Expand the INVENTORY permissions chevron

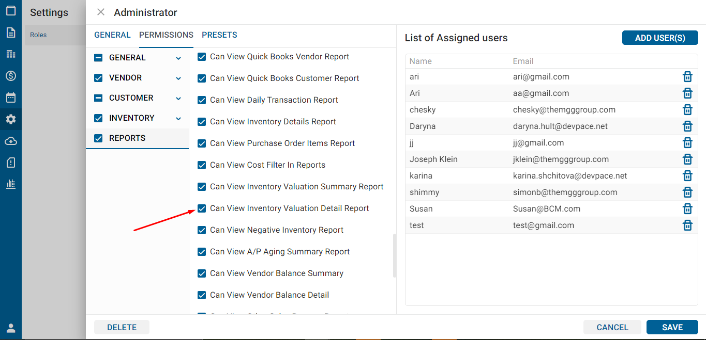click(x=178, y=119)
